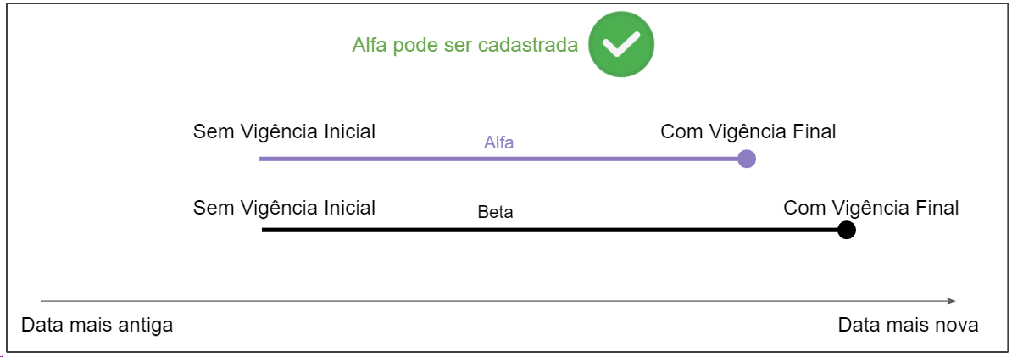This screenshot has width=1012, height=357.
Task: Click the arrowhead of the timeline axis
Action: click(952, 301)
